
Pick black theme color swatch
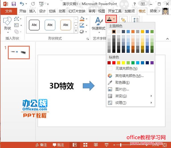pyautogui.click(x=114, y=32)
